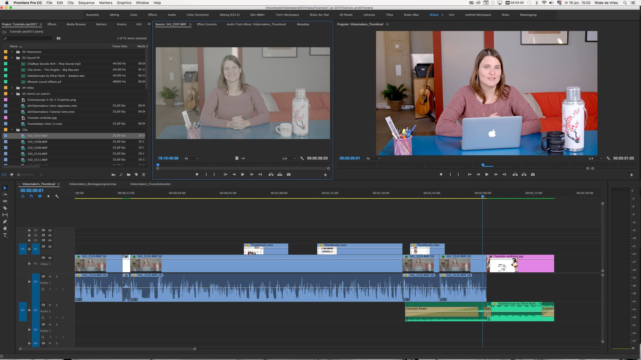Select the Track Select Forward tool
The width and height of the screenshot is (641, 360).
pos(5,194)
